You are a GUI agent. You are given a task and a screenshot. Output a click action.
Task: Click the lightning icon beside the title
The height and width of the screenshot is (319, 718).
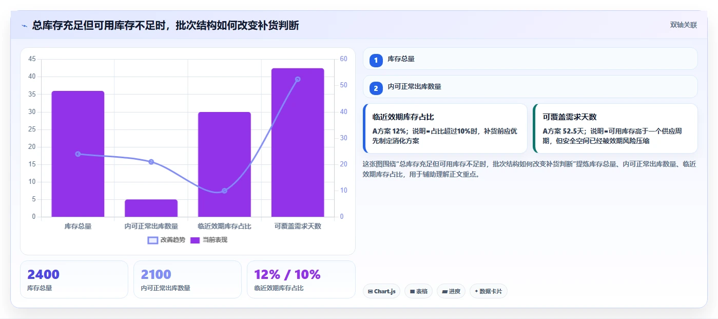[x=24, y=26]
